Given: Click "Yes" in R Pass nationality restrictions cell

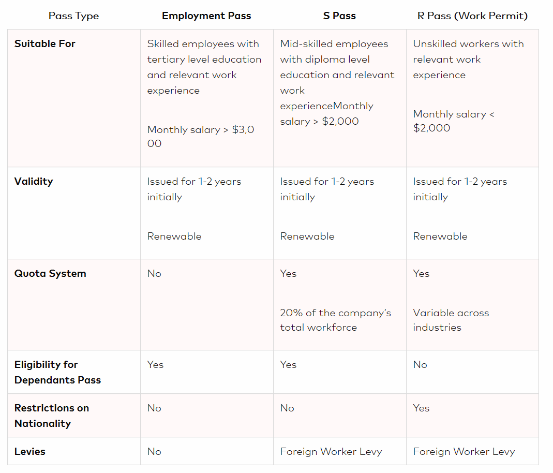Looking at the screenshot, I should (421, 408).
